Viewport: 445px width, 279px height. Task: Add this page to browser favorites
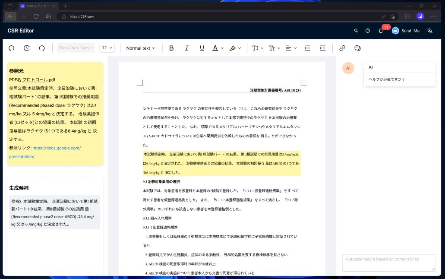[x=393, y=16]
